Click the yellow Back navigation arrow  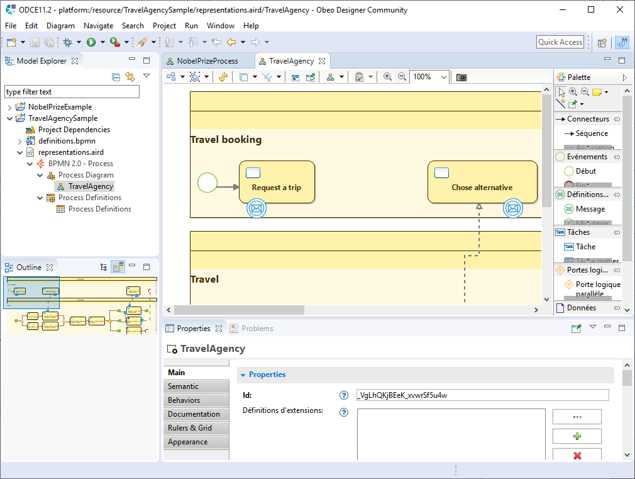pyautogui.click(x=231, y=42)
